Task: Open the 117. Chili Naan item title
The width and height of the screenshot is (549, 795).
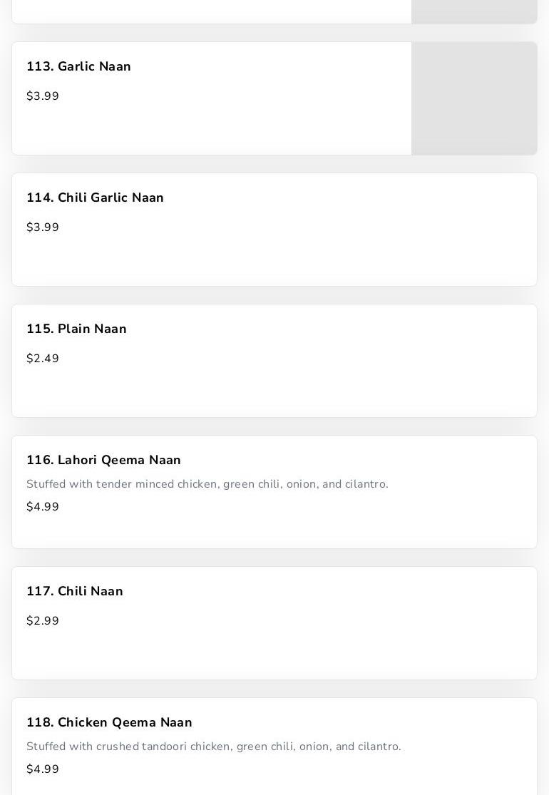Action: [x=75, y=591]
